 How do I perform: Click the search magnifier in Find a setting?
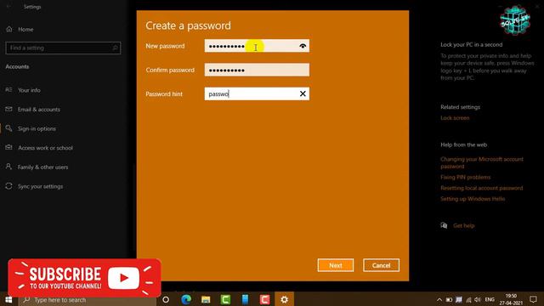(x=116, y=48)
